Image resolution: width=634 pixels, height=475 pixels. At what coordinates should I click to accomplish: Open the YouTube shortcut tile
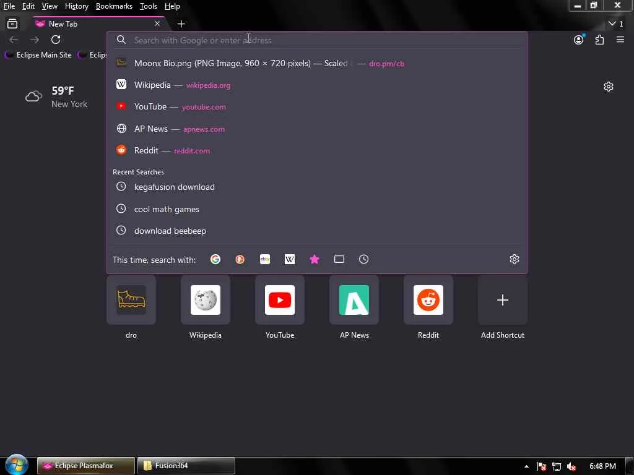click(280, 300)
